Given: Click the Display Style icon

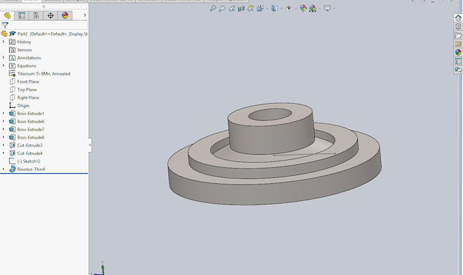Looking at the screenshot, I should click(274, 9).
